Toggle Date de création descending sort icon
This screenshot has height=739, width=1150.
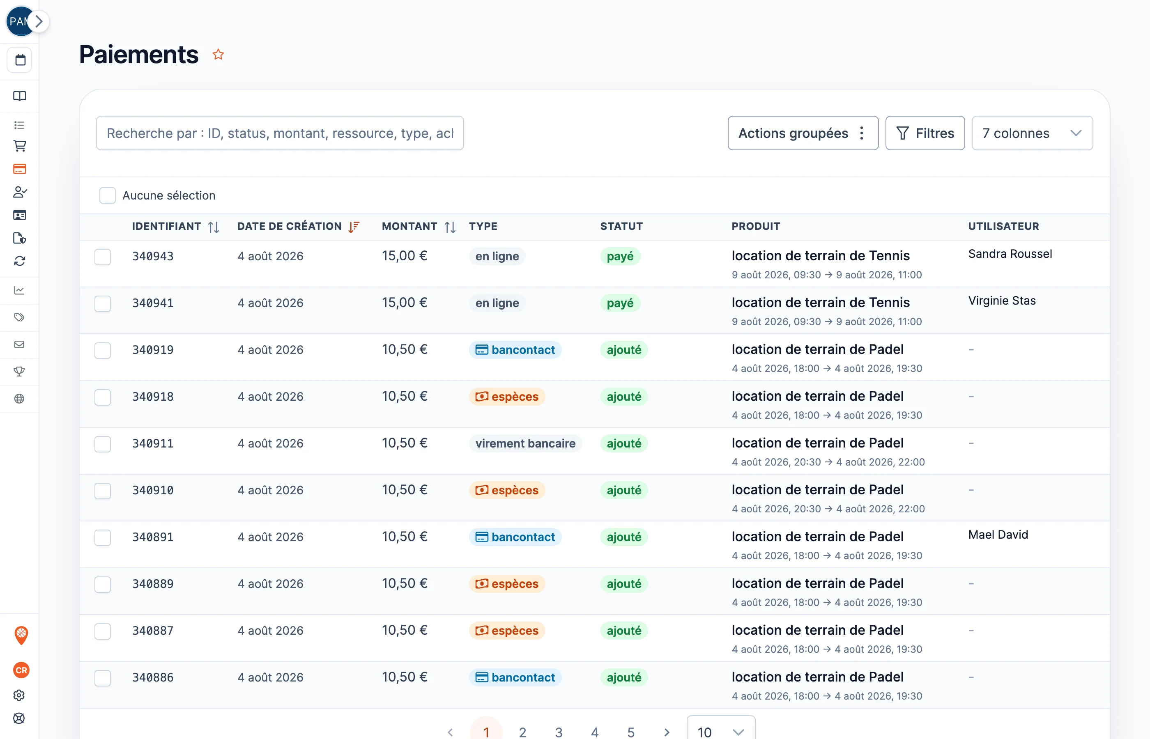(354, 227)
